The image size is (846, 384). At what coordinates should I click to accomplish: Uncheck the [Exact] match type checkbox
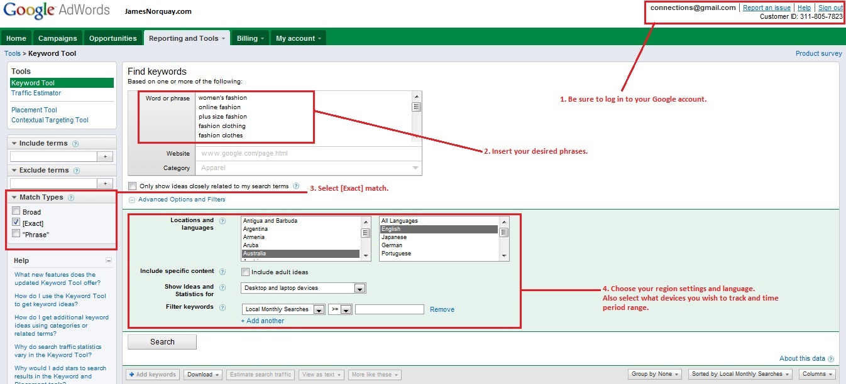16,223
